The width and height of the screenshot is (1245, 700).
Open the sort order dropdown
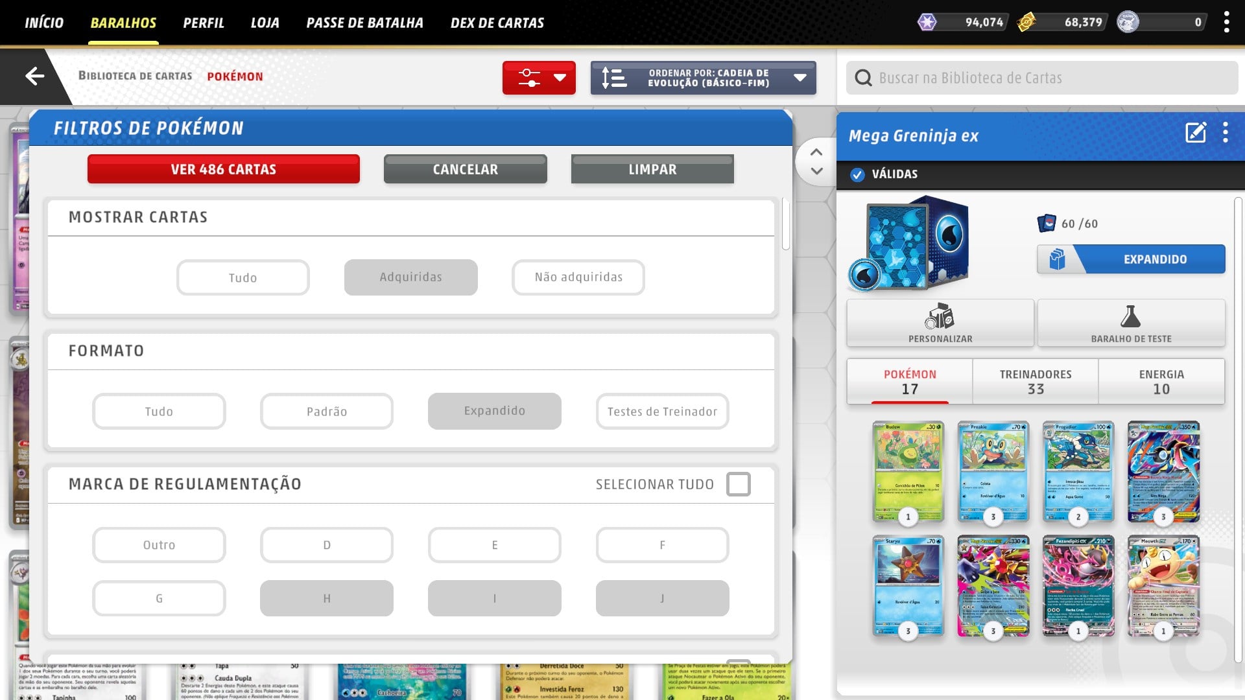point(703,78)
